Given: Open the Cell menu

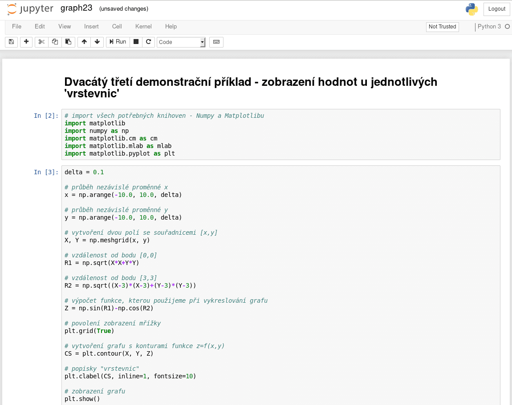Looking at the screenshot, I should click(x=117, y=26).
